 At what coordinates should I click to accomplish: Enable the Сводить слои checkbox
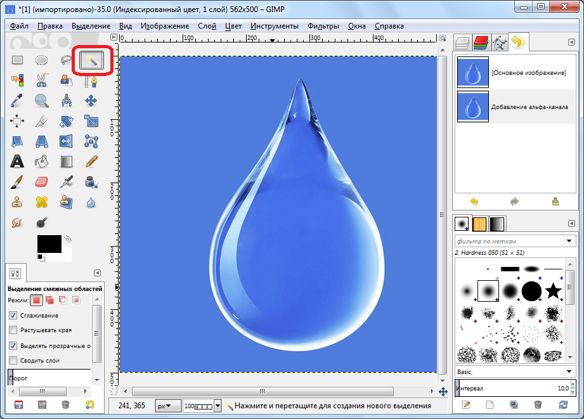[x=13, y=360]
